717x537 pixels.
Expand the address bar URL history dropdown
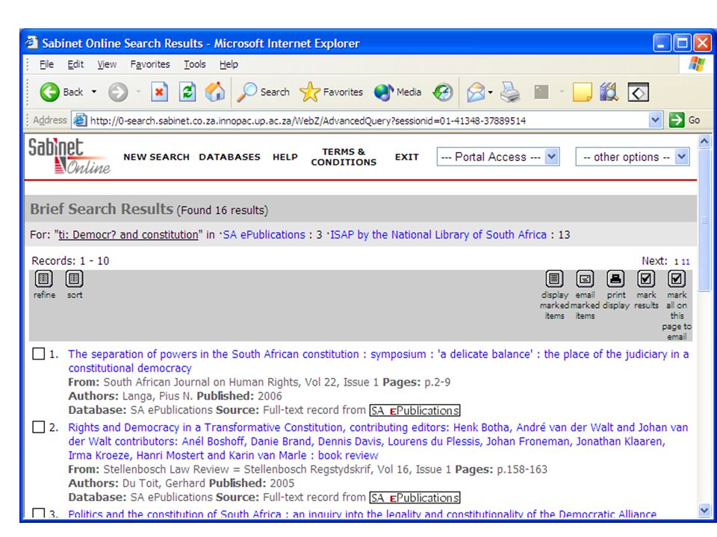(x=655, y=120)
